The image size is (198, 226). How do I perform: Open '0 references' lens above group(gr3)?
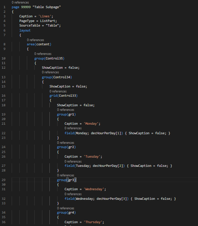tap(66, 175)
